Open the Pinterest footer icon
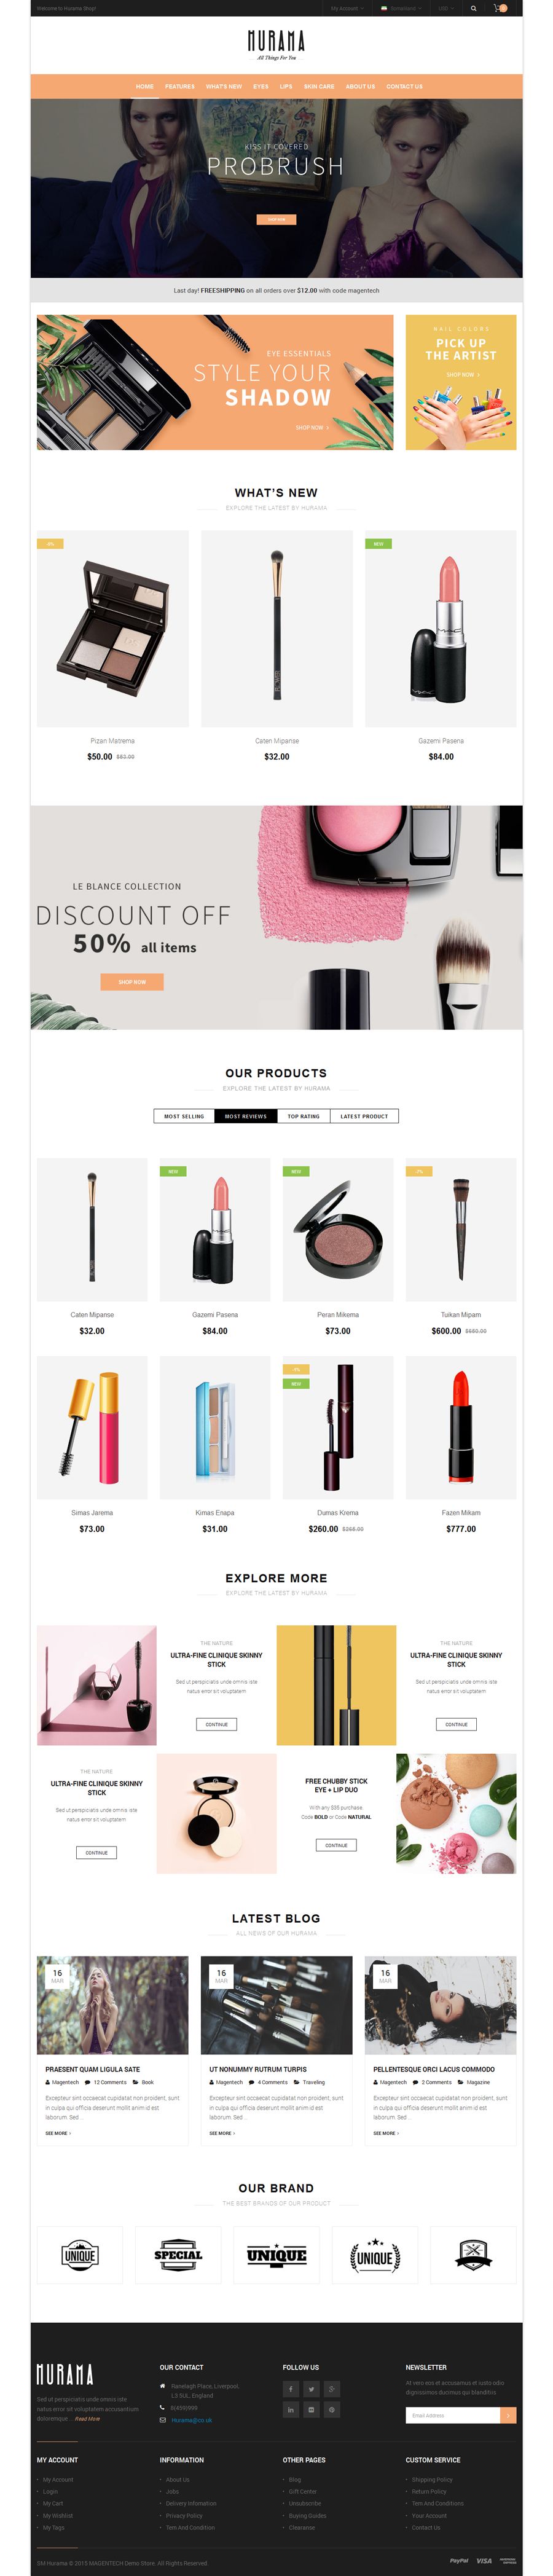This screenshot has height=2576, width=553. [x=333, y=2410]
